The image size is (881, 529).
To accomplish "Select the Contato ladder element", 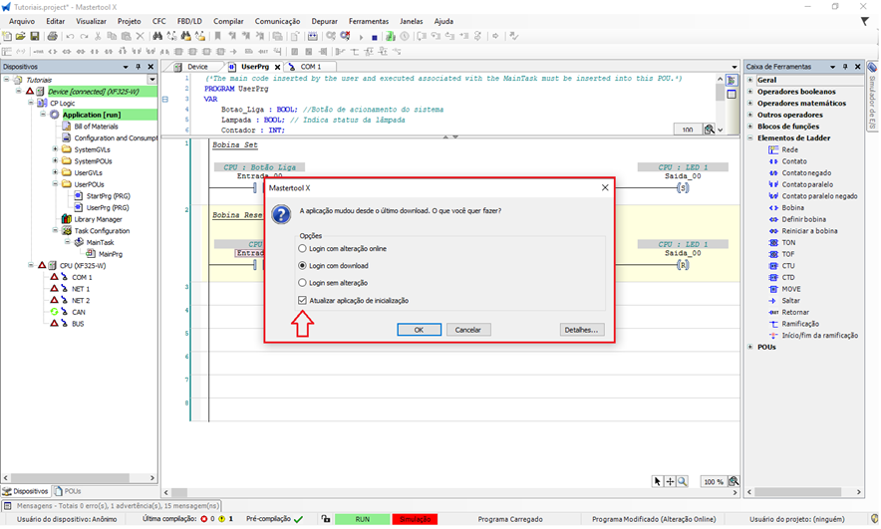I will [793, 160].
